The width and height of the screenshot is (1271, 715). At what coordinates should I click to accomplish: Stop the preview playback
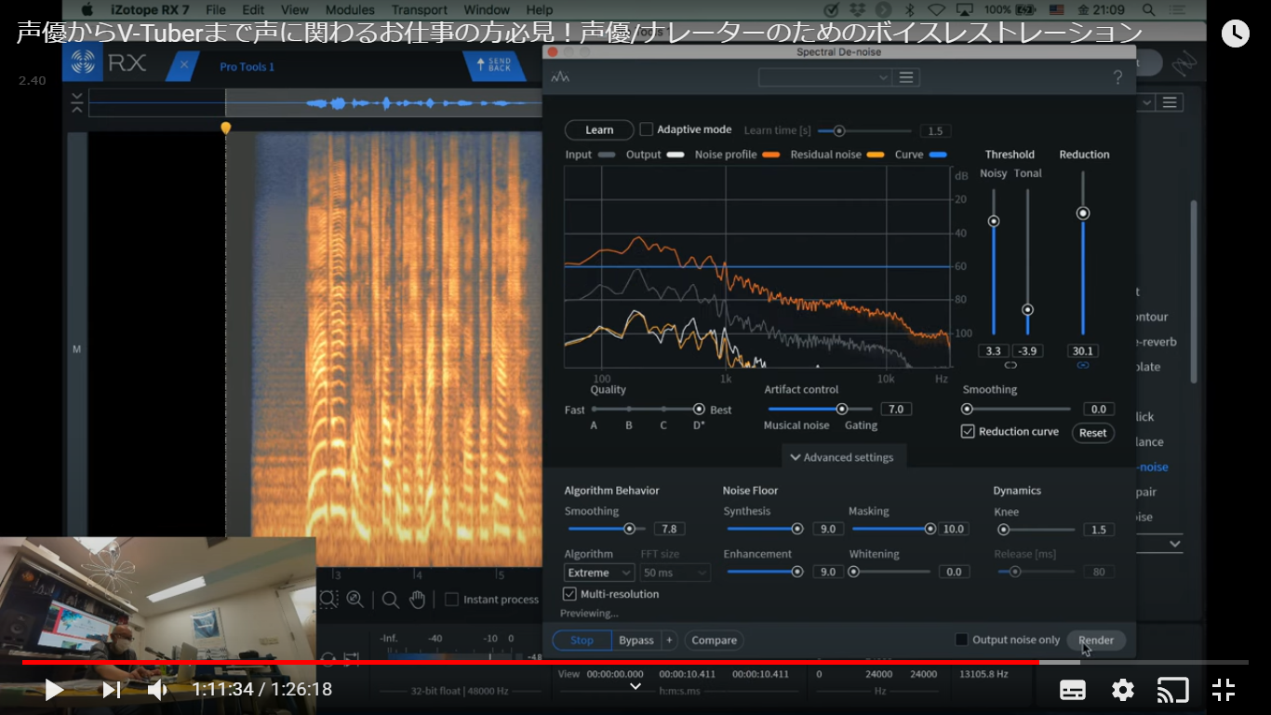(582, 641)
